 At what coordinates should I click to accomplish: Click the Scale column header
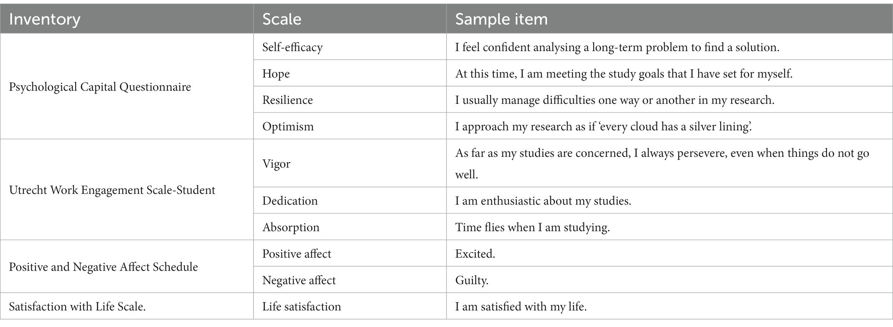pos(350,19)
